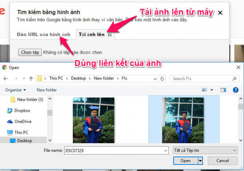Switch to the Dán URL của hình ảnh tab

point(44,35)
